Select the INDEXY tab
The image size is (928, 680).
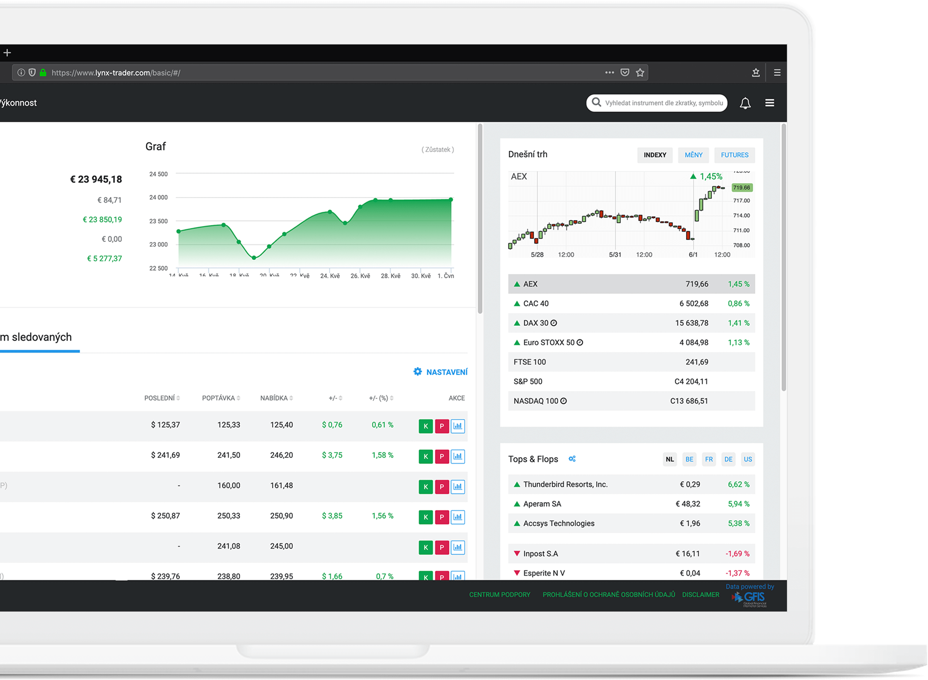point(655,155)
